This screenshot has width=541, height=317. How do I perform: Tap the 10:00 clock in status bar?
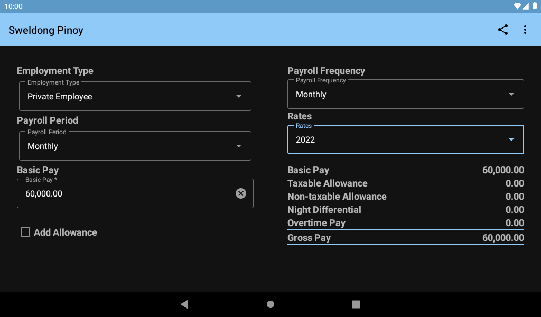(x=13, y=6)
